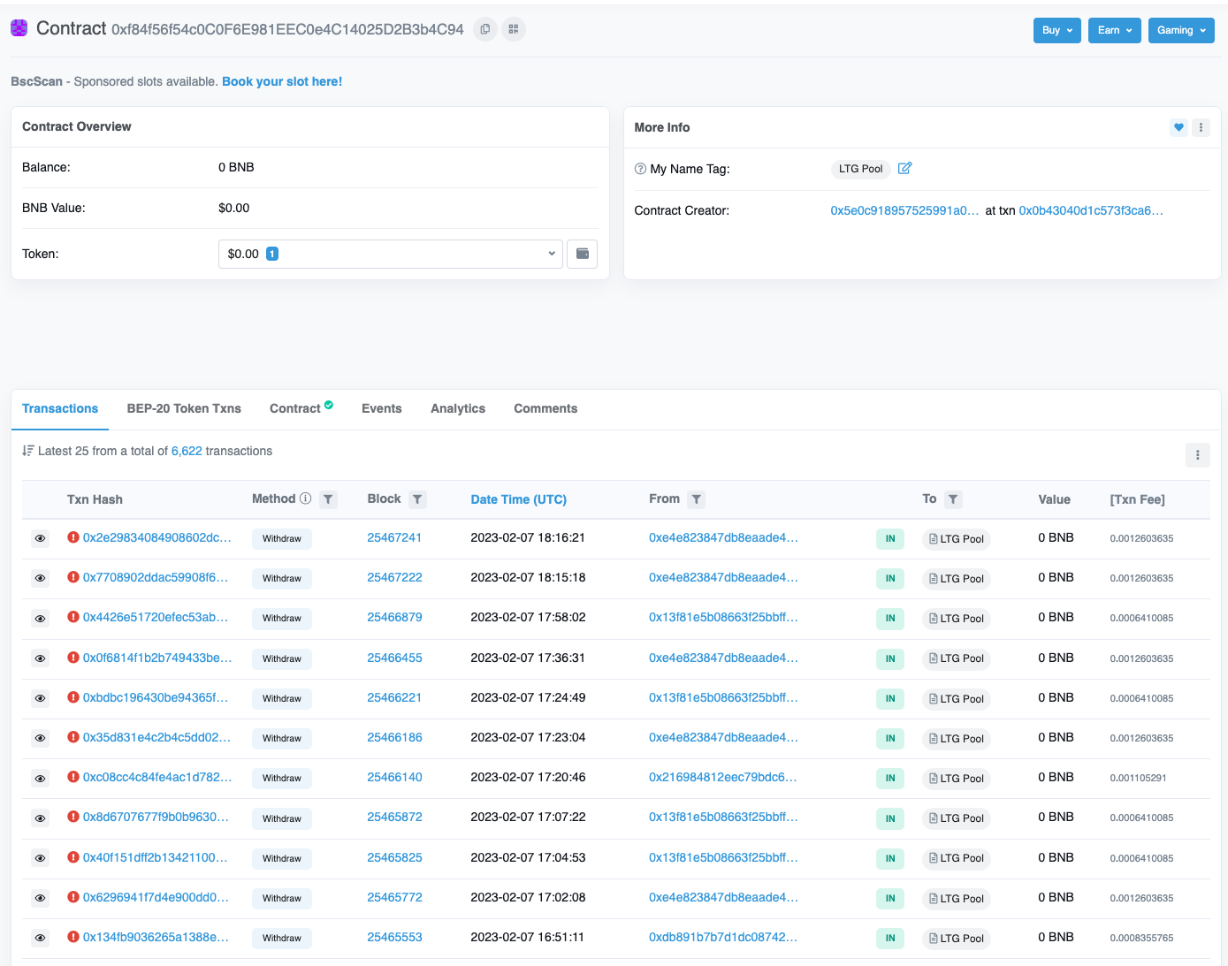Click error icon on 0x4426e51720efec53ab transaction
1228x966 pixels.
(73, 617)
